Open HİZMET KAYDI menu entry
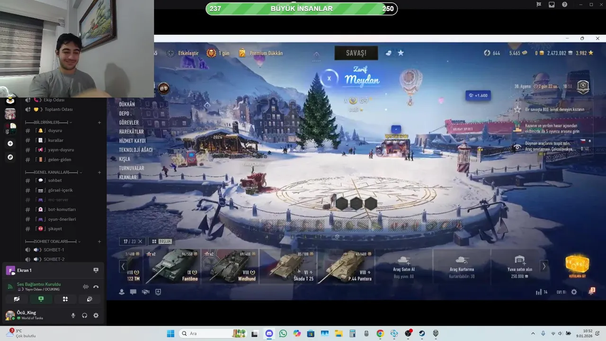606x341 pixels. point(132,141)
